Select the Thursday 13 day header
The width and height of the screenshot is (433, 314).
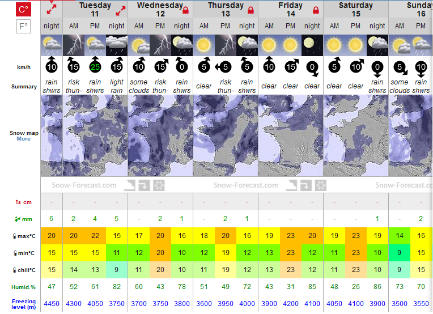226,10
